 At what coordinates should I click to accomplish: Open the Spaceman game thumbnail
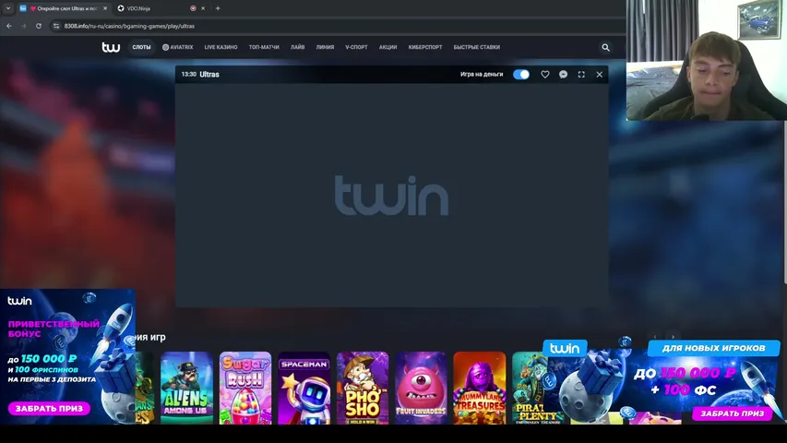click(304, 388)
